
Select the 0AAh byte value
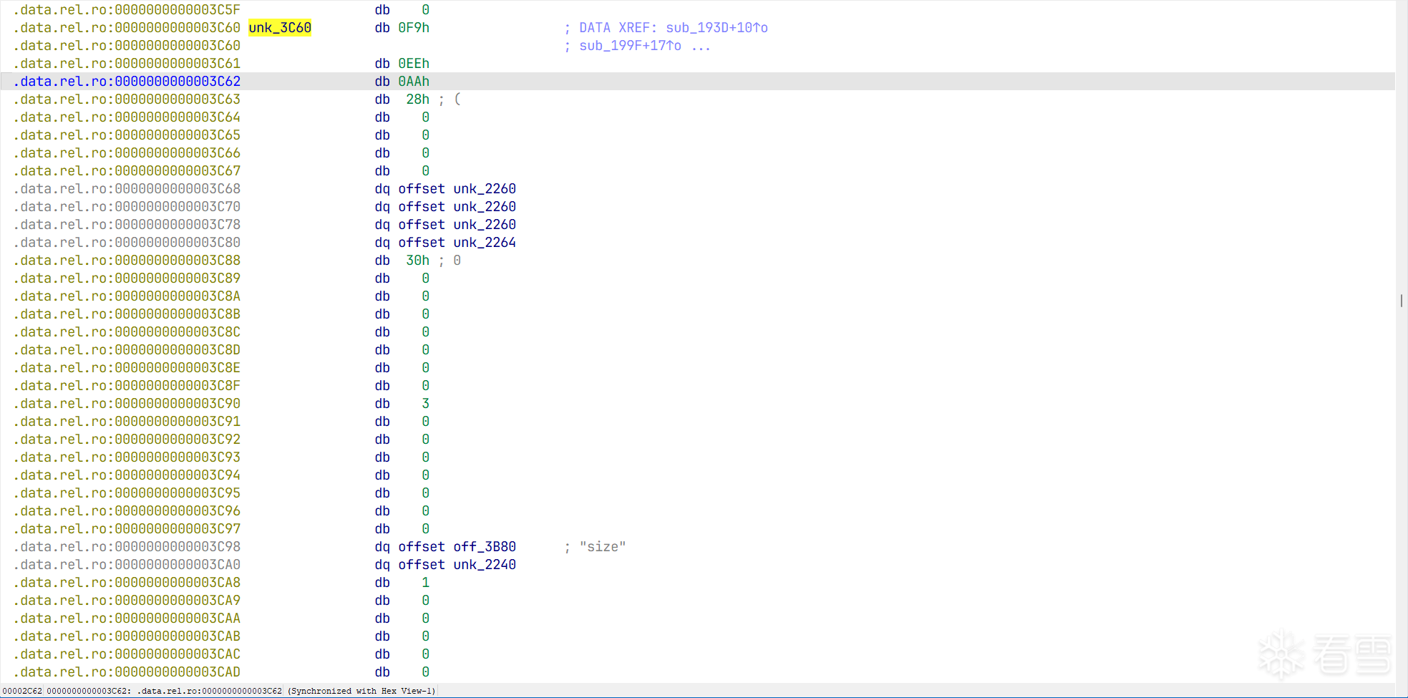pyautogui.click(x=414, y=82)
